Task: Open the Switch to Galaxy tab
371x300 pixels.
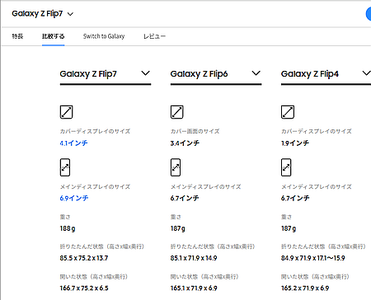Action: [104, 36]
